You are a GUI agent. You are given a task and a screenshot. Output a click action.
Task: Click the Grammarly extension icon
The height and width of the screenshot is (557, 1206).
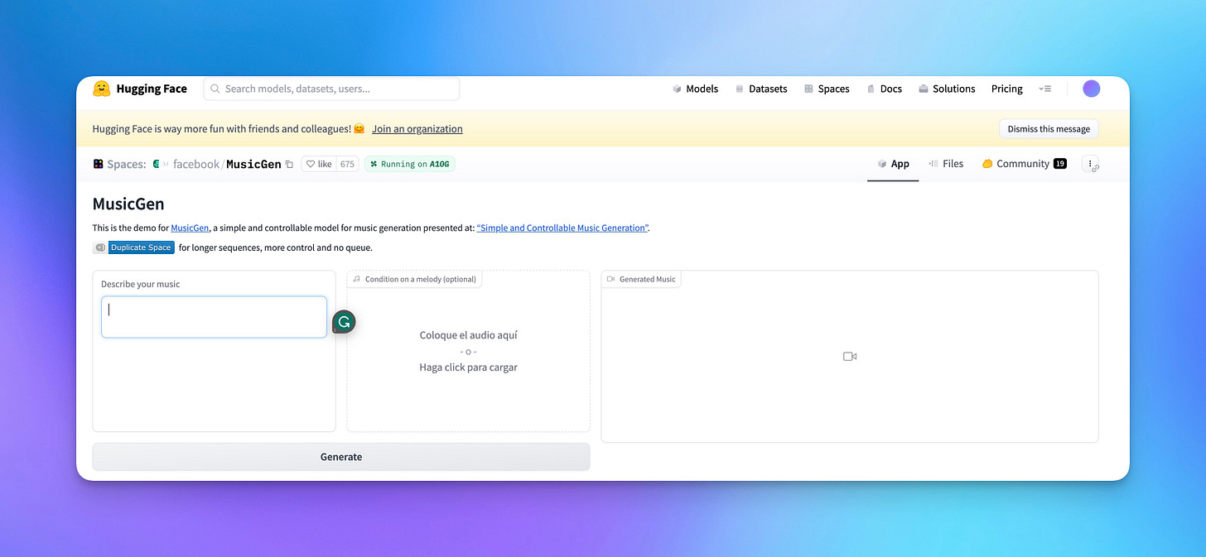tap(344, 322)
